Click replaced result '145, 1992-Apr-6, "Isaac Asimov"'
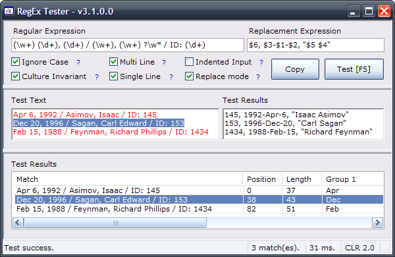This screenshot has height=257, width=395. tap(286, 115)
